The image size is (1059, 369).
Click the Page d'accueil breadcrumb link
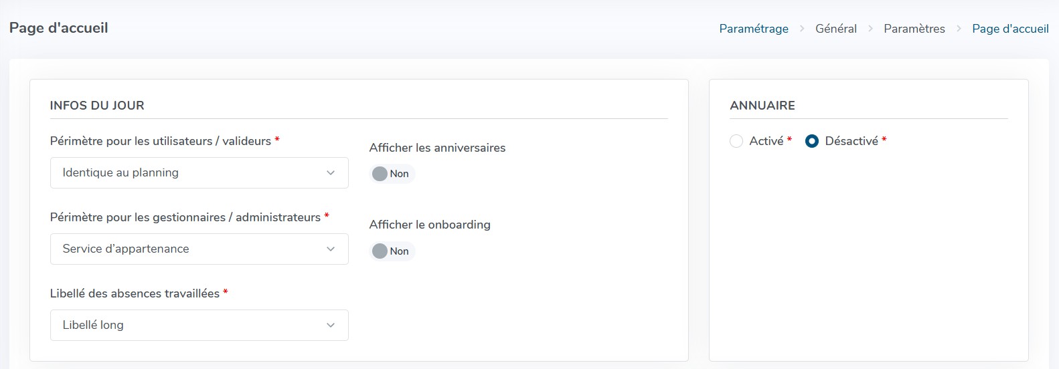pos(1010,29)
